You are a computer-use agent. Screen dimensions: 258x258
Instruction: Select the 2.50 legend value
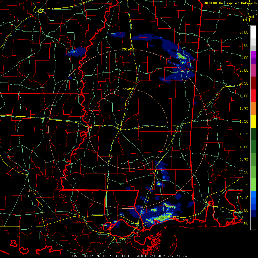[244, 83]
